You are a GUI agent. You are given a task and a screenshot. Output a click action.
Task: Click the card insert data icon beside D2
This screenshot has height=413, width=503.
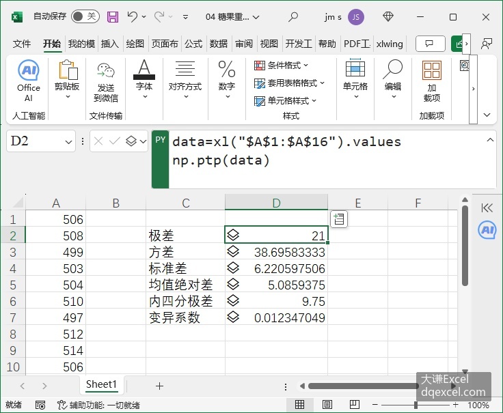pos(339,219)
